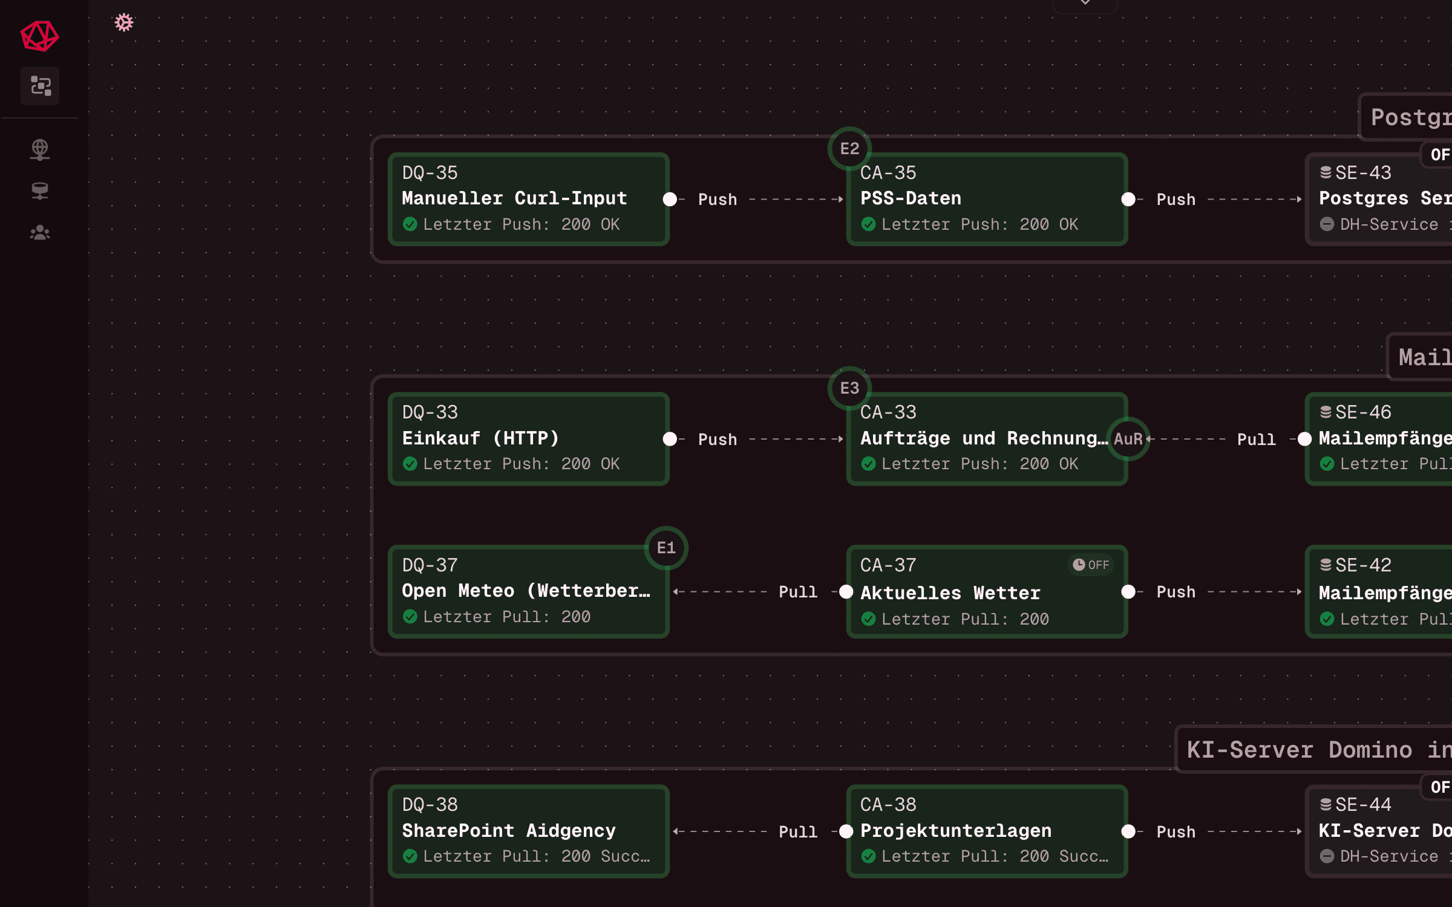Click the database icon on the SE-43 node
Screen dimensions: 1452x907
1326,172
